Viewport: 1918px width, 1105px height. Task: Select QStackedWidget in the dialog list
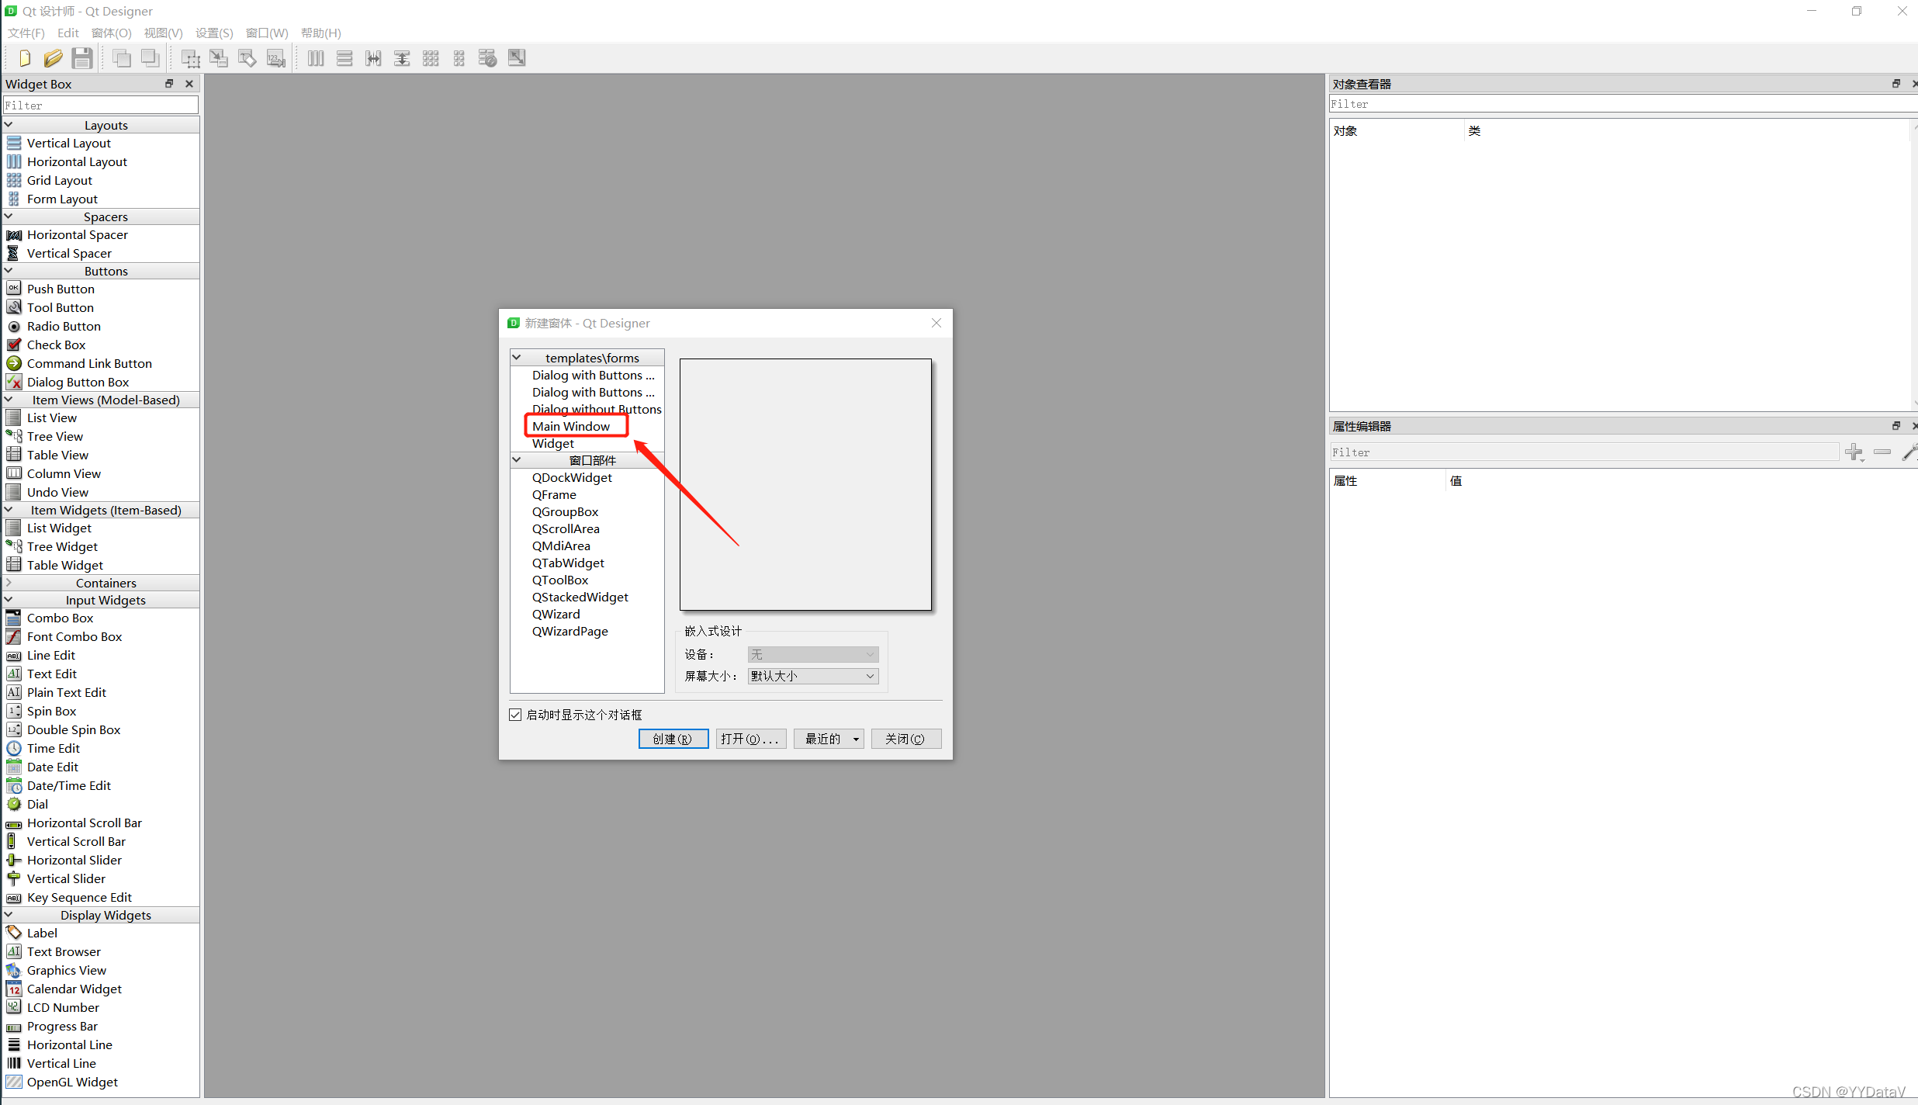click(580, 597)
